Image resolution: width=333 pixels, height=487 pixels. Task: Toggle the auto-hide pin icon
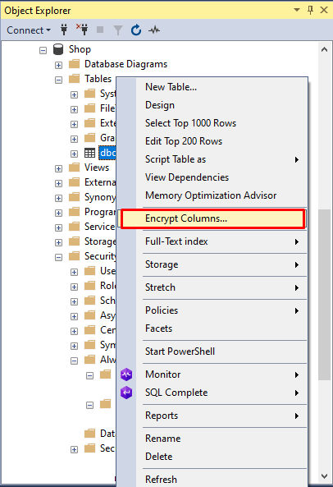point(310,10)
